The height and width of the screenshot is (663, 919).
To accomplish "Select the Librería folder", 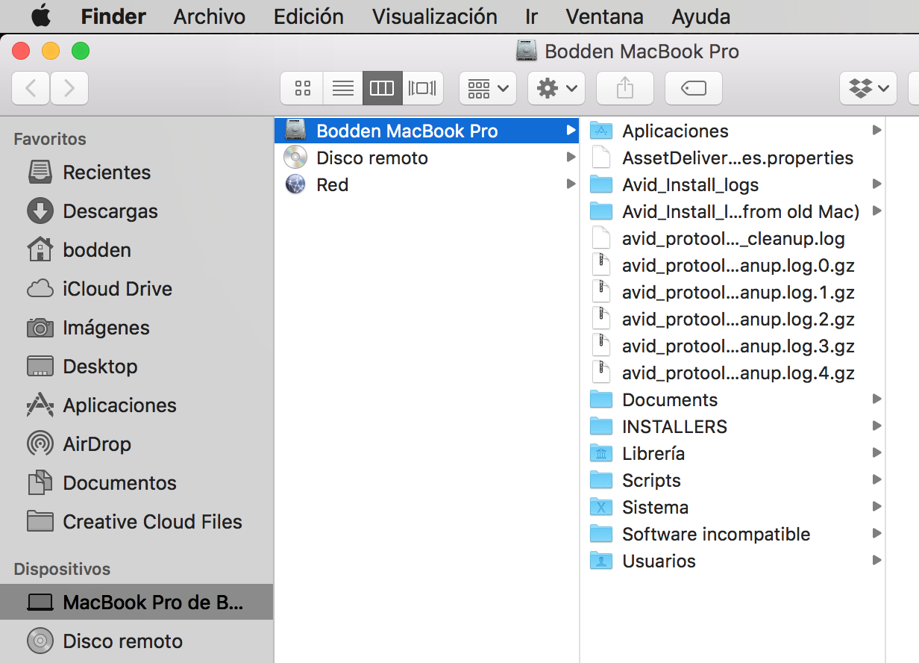I will pyautogui.click(x=733, y=453).
